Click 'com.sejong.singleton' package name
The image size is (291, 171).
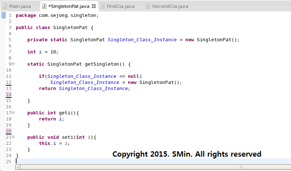click(67, 15)
